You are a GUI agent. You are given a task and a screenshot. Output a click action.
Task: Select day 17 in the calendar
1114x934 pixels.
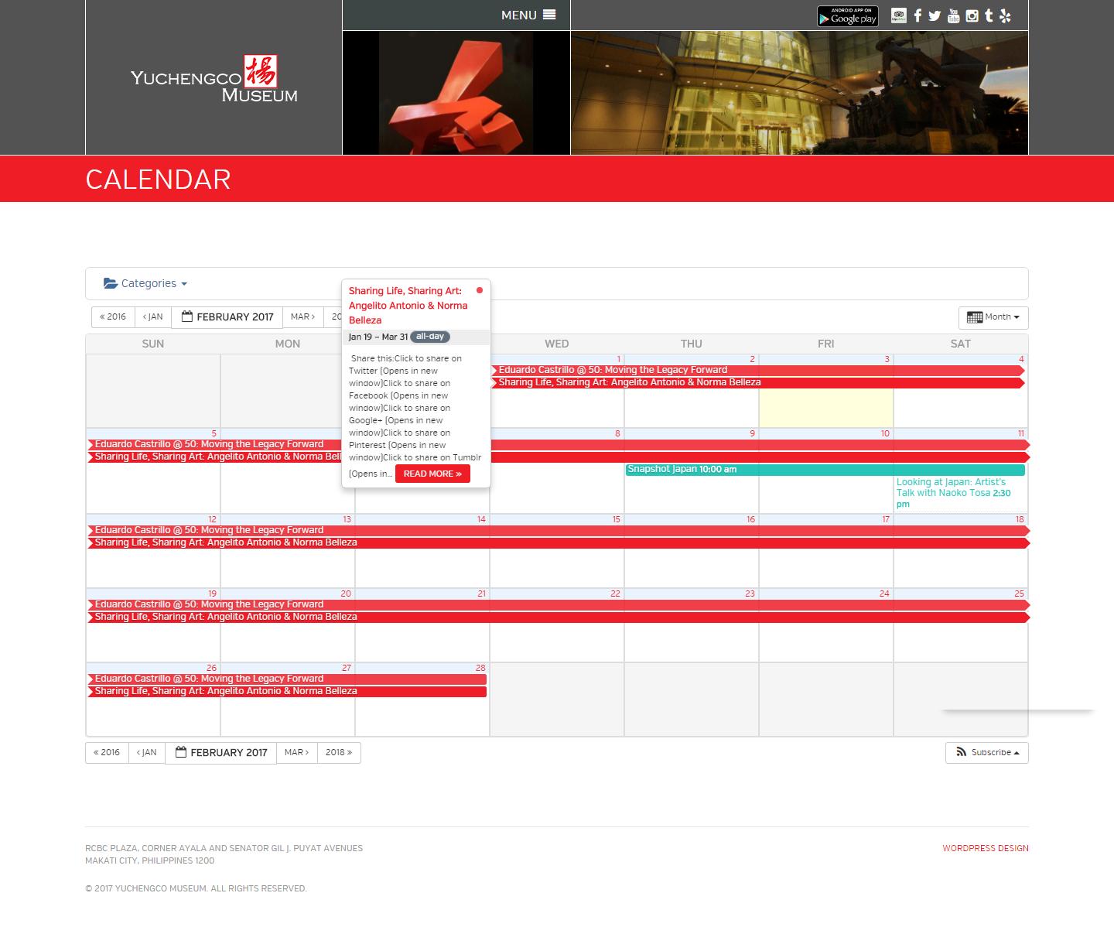[885, 519]
